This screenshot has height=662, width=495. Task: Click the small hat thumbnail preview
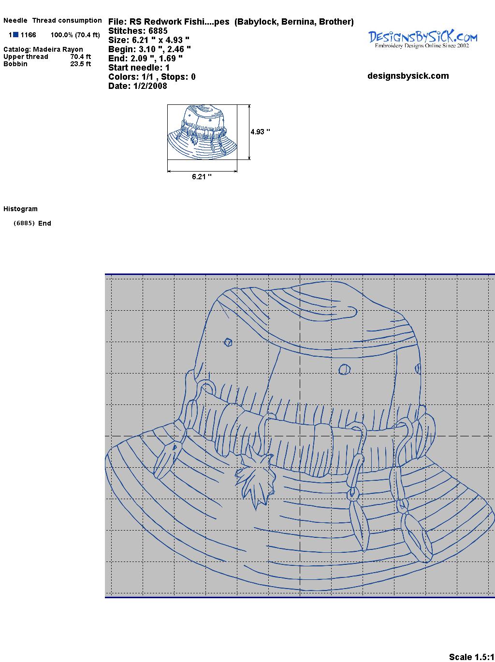coord(202,131)
